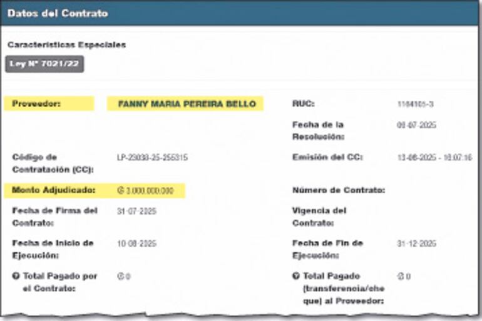Screen dimensions: 482x321
Task: Click the Vigencia del Contrato label
Action: (x=319, y=217)
